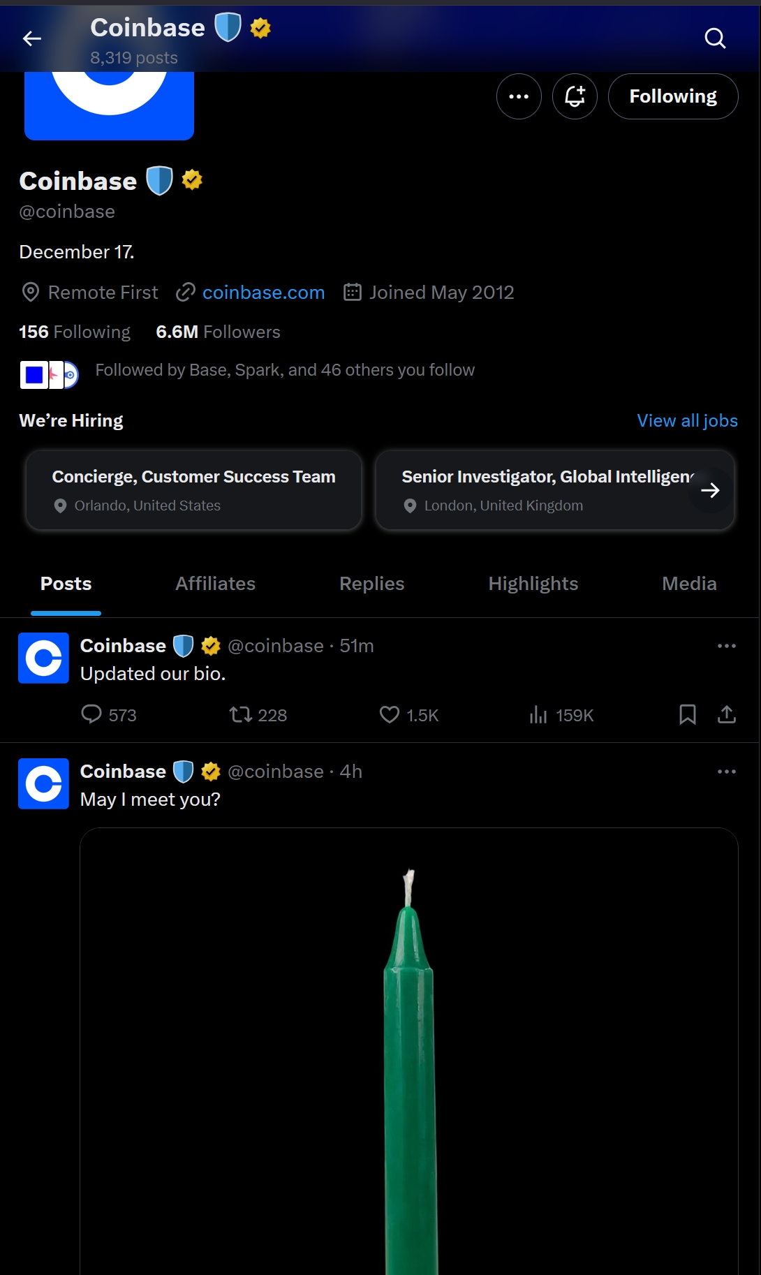The image size is (761, 1275).
Task: Click the back arrow icon
Action: pos(32,39)
